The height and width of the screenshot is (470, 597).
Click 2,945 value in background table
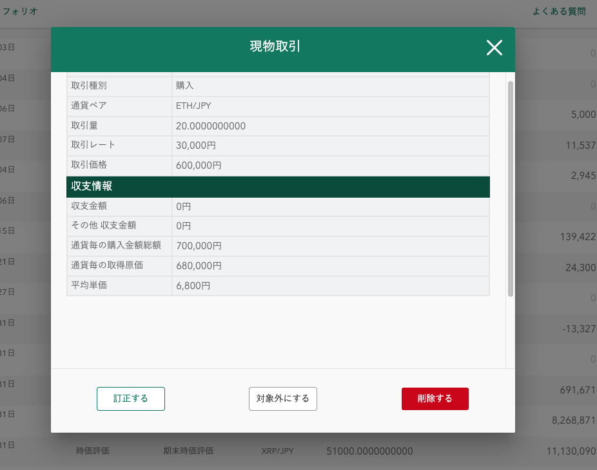pyautogui.click(x=583, y=176)
